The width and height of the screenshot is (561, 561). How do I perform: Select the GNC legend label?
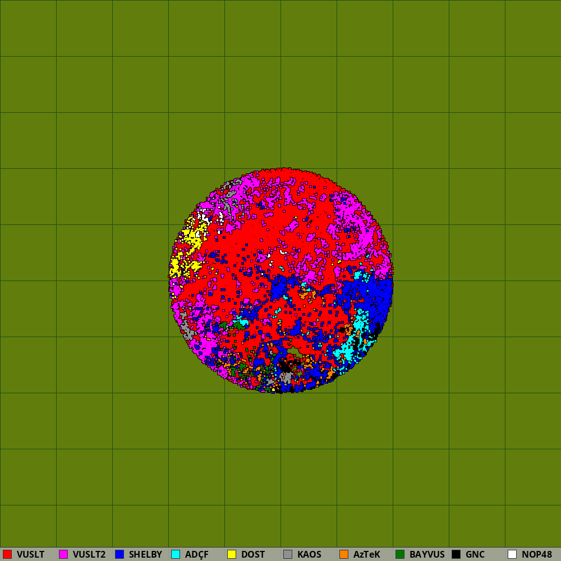coord(475,555)
